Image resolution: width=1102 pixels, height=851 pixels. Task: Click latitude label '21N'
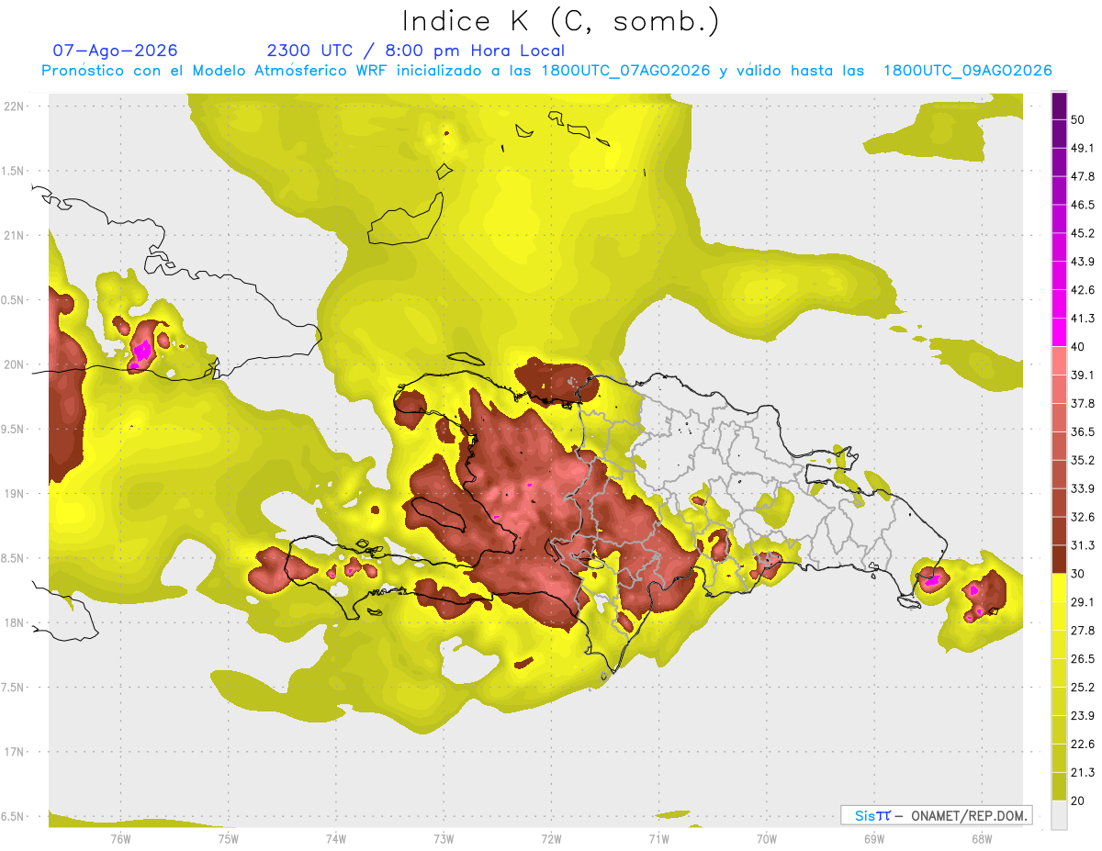16,235
